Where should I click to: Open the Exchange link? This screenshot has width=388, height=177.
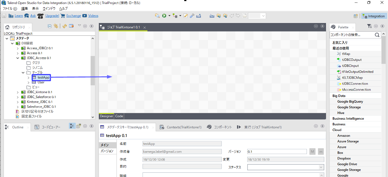pyautogui.click(x=73, y=16)
